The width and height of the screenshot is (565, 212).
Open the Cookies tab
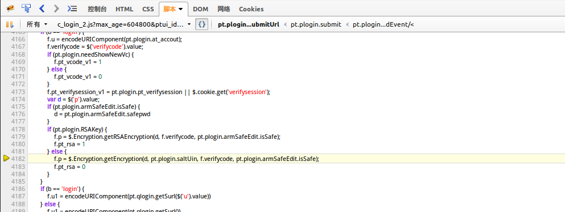click(251, 9)
